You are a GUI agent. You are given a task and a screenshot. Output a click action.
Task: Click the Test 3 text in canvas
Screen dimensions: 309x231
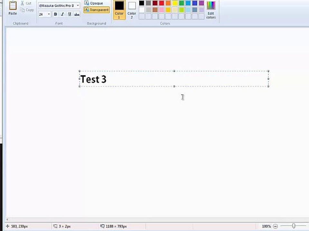tap(93, 79)
